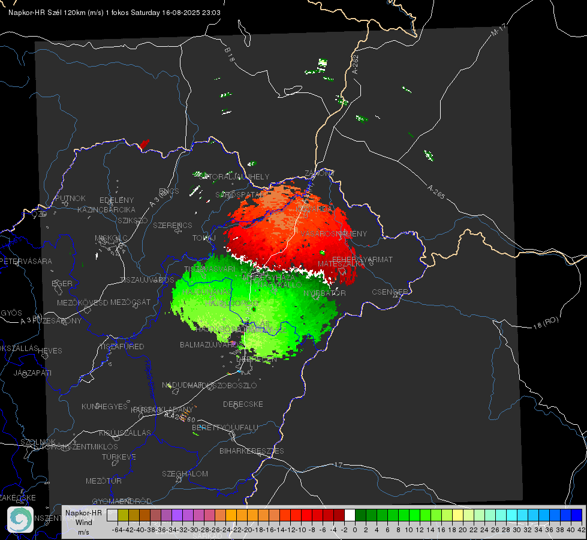This screenshot has height=540, width=587.
Task: Click the dark blue swatch ending the legend
Action: coord(577,515)
